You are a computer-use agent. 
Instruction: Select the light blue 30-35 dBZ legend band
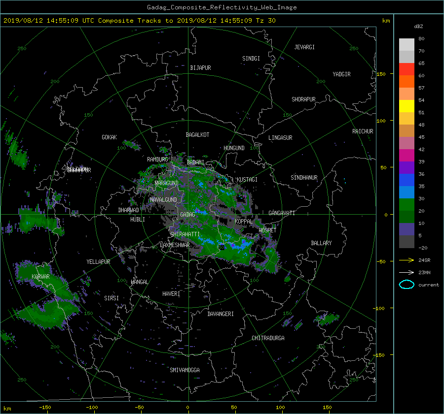[407, 192]
